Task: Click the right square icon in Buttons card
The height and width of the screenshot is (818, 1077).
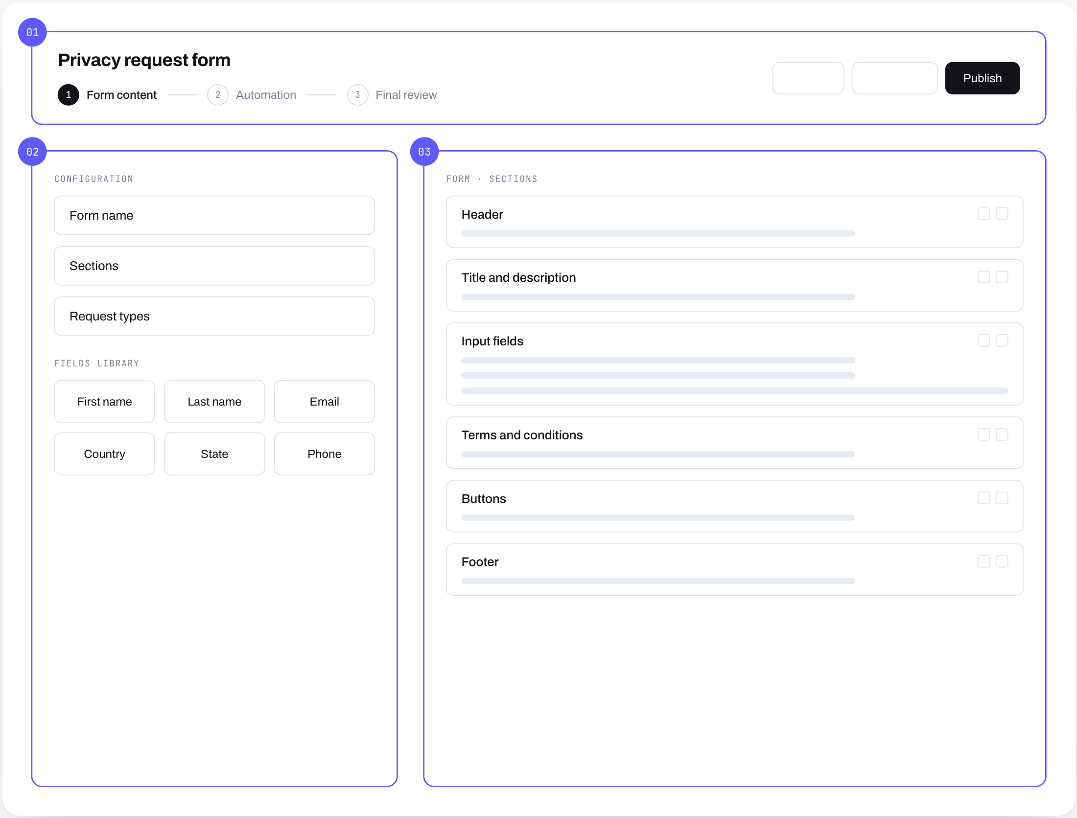Action: point(1002,498)
